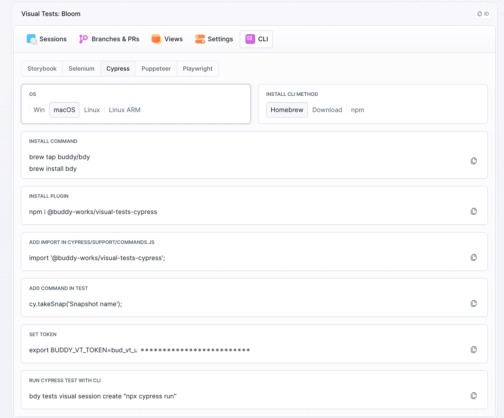Click the INSTALL COMMAND heading

[53, 141]
